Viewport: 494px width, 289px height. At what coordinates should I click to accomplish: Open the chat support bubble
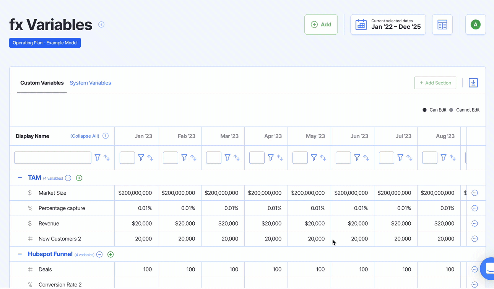(488, 269)
